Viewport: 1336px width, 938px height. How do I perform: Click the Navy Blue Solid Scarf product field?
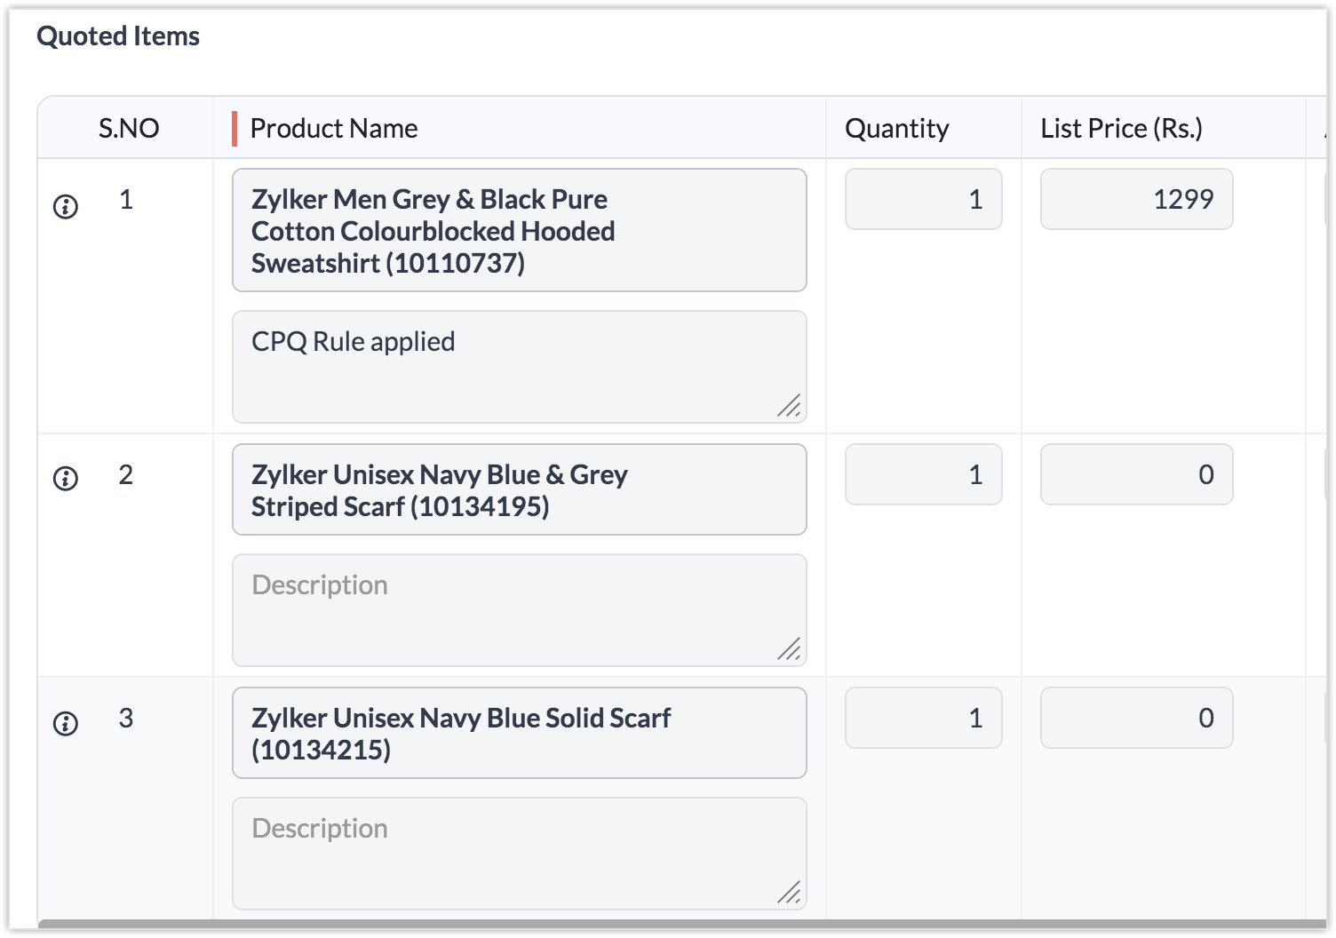pyautogui.click(x=519, y=734)
